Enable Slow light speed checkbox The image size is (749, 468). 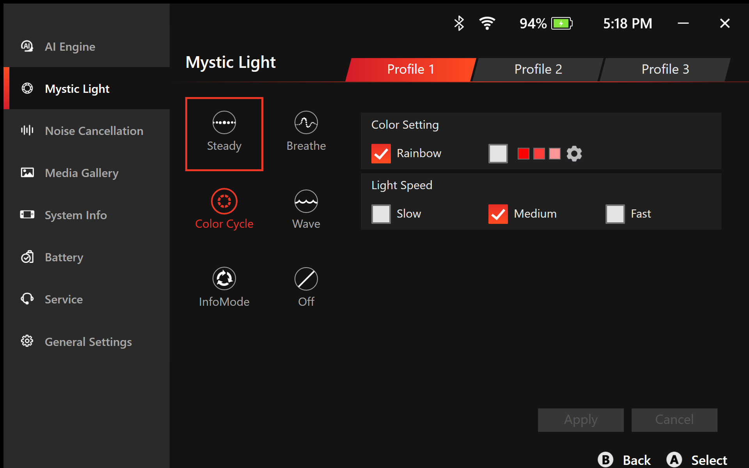pyautogui.click(x=381, y=214)
